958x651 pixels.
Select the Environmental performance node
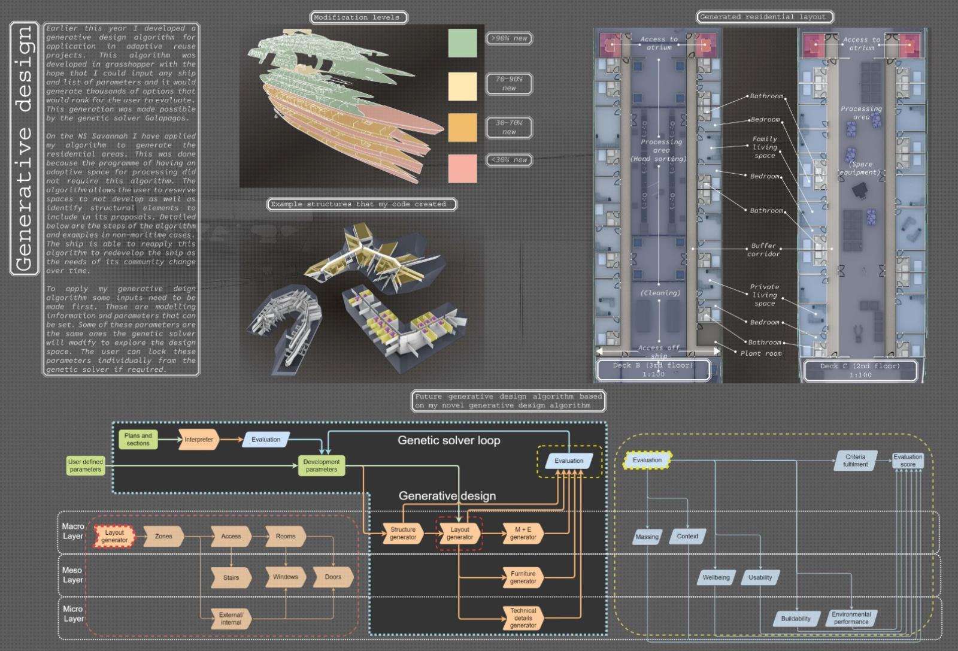pos(851,618)
